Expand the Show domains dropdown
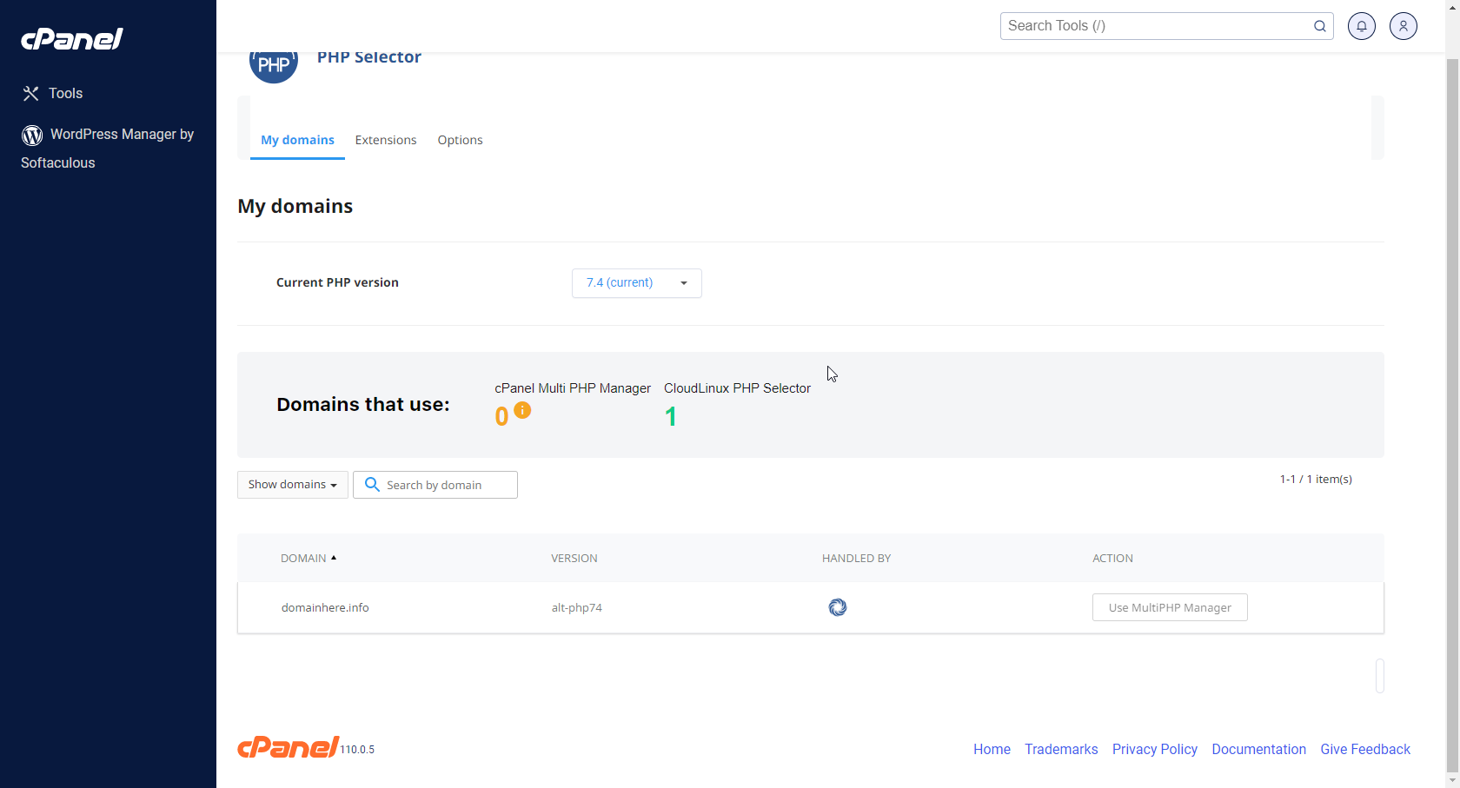 click(293, 485)
